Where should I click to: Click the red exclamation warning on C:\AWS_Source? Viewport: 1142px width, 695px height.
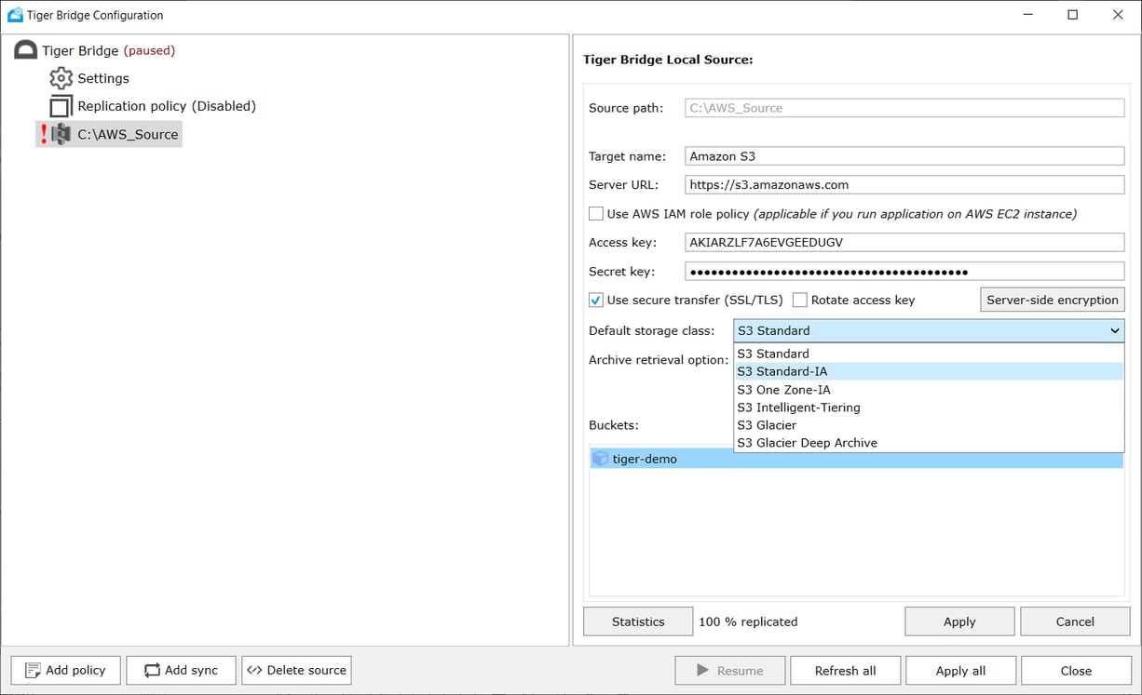(43, 134)
